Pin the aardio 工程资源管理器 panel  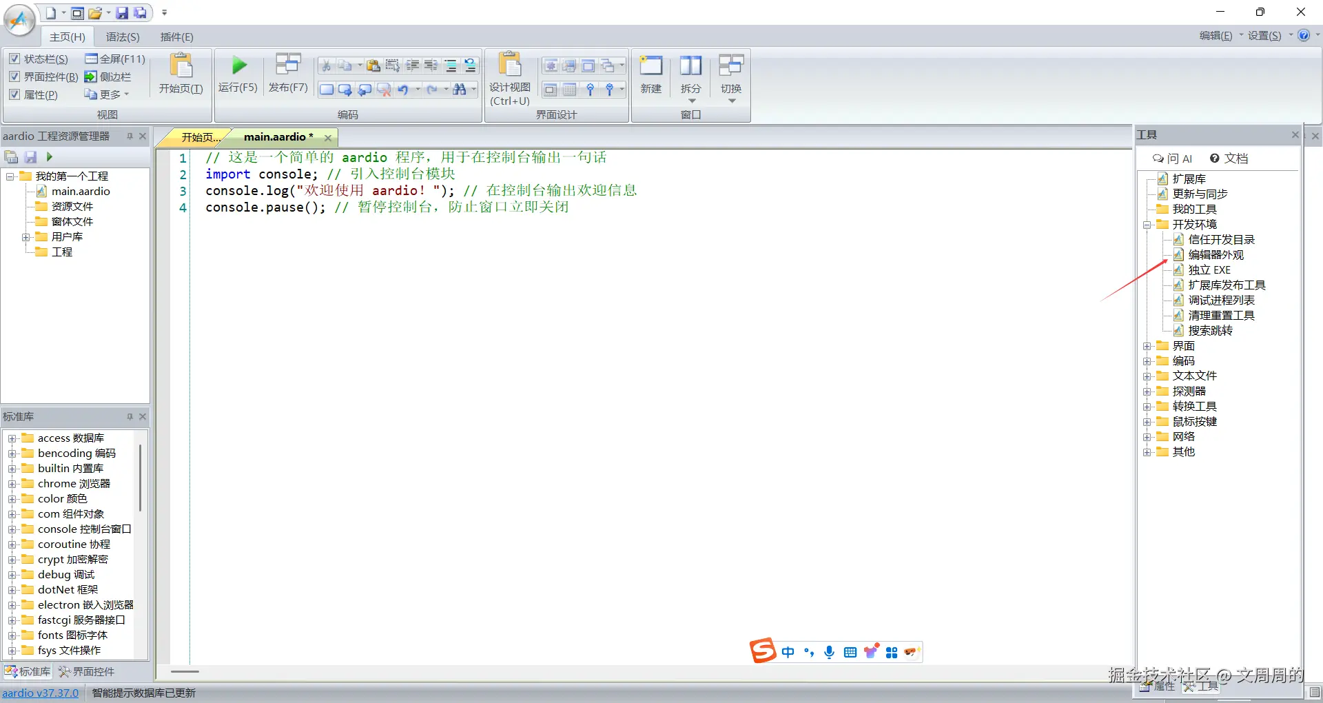130,136
